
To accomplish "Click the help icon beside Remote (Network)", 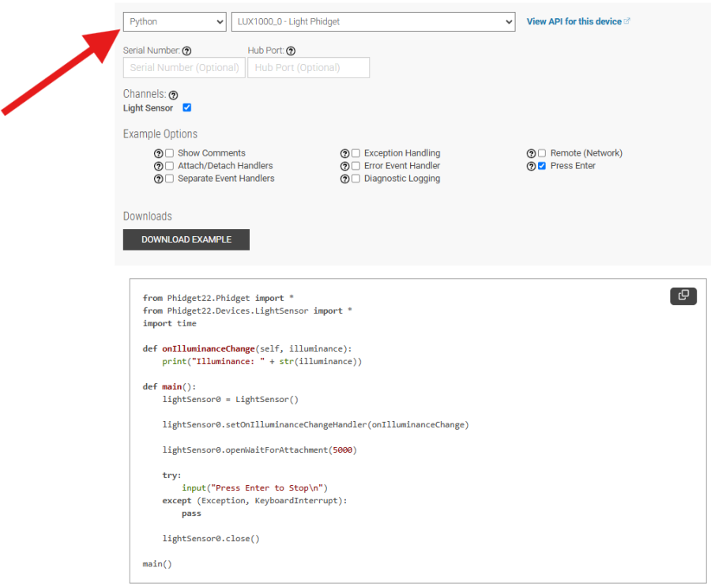I will pos(532,152).
